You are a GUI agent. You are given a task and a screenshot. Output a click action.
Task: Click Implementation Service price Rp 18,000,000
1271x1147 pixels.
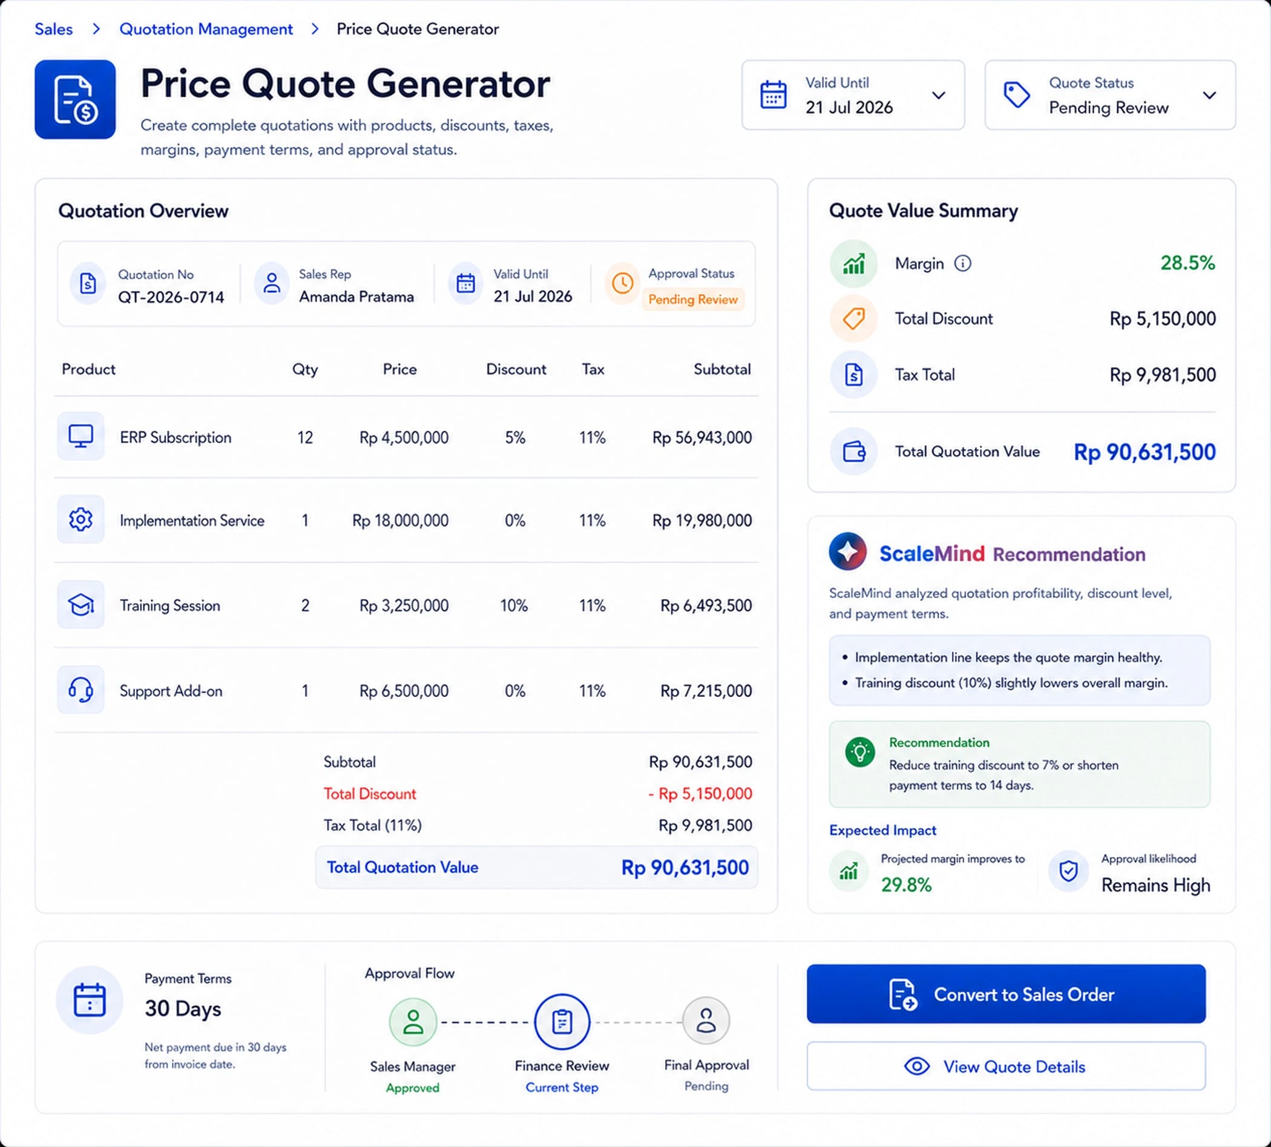(x=400, y=520)
